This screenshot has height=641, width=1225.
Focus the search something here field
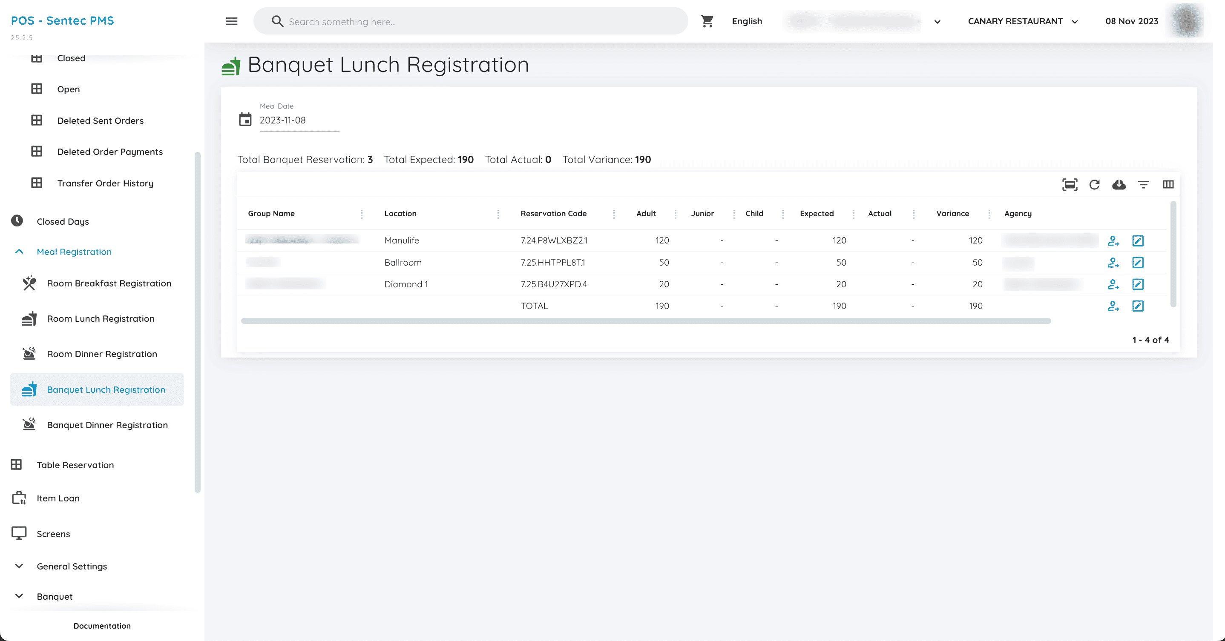470,21
